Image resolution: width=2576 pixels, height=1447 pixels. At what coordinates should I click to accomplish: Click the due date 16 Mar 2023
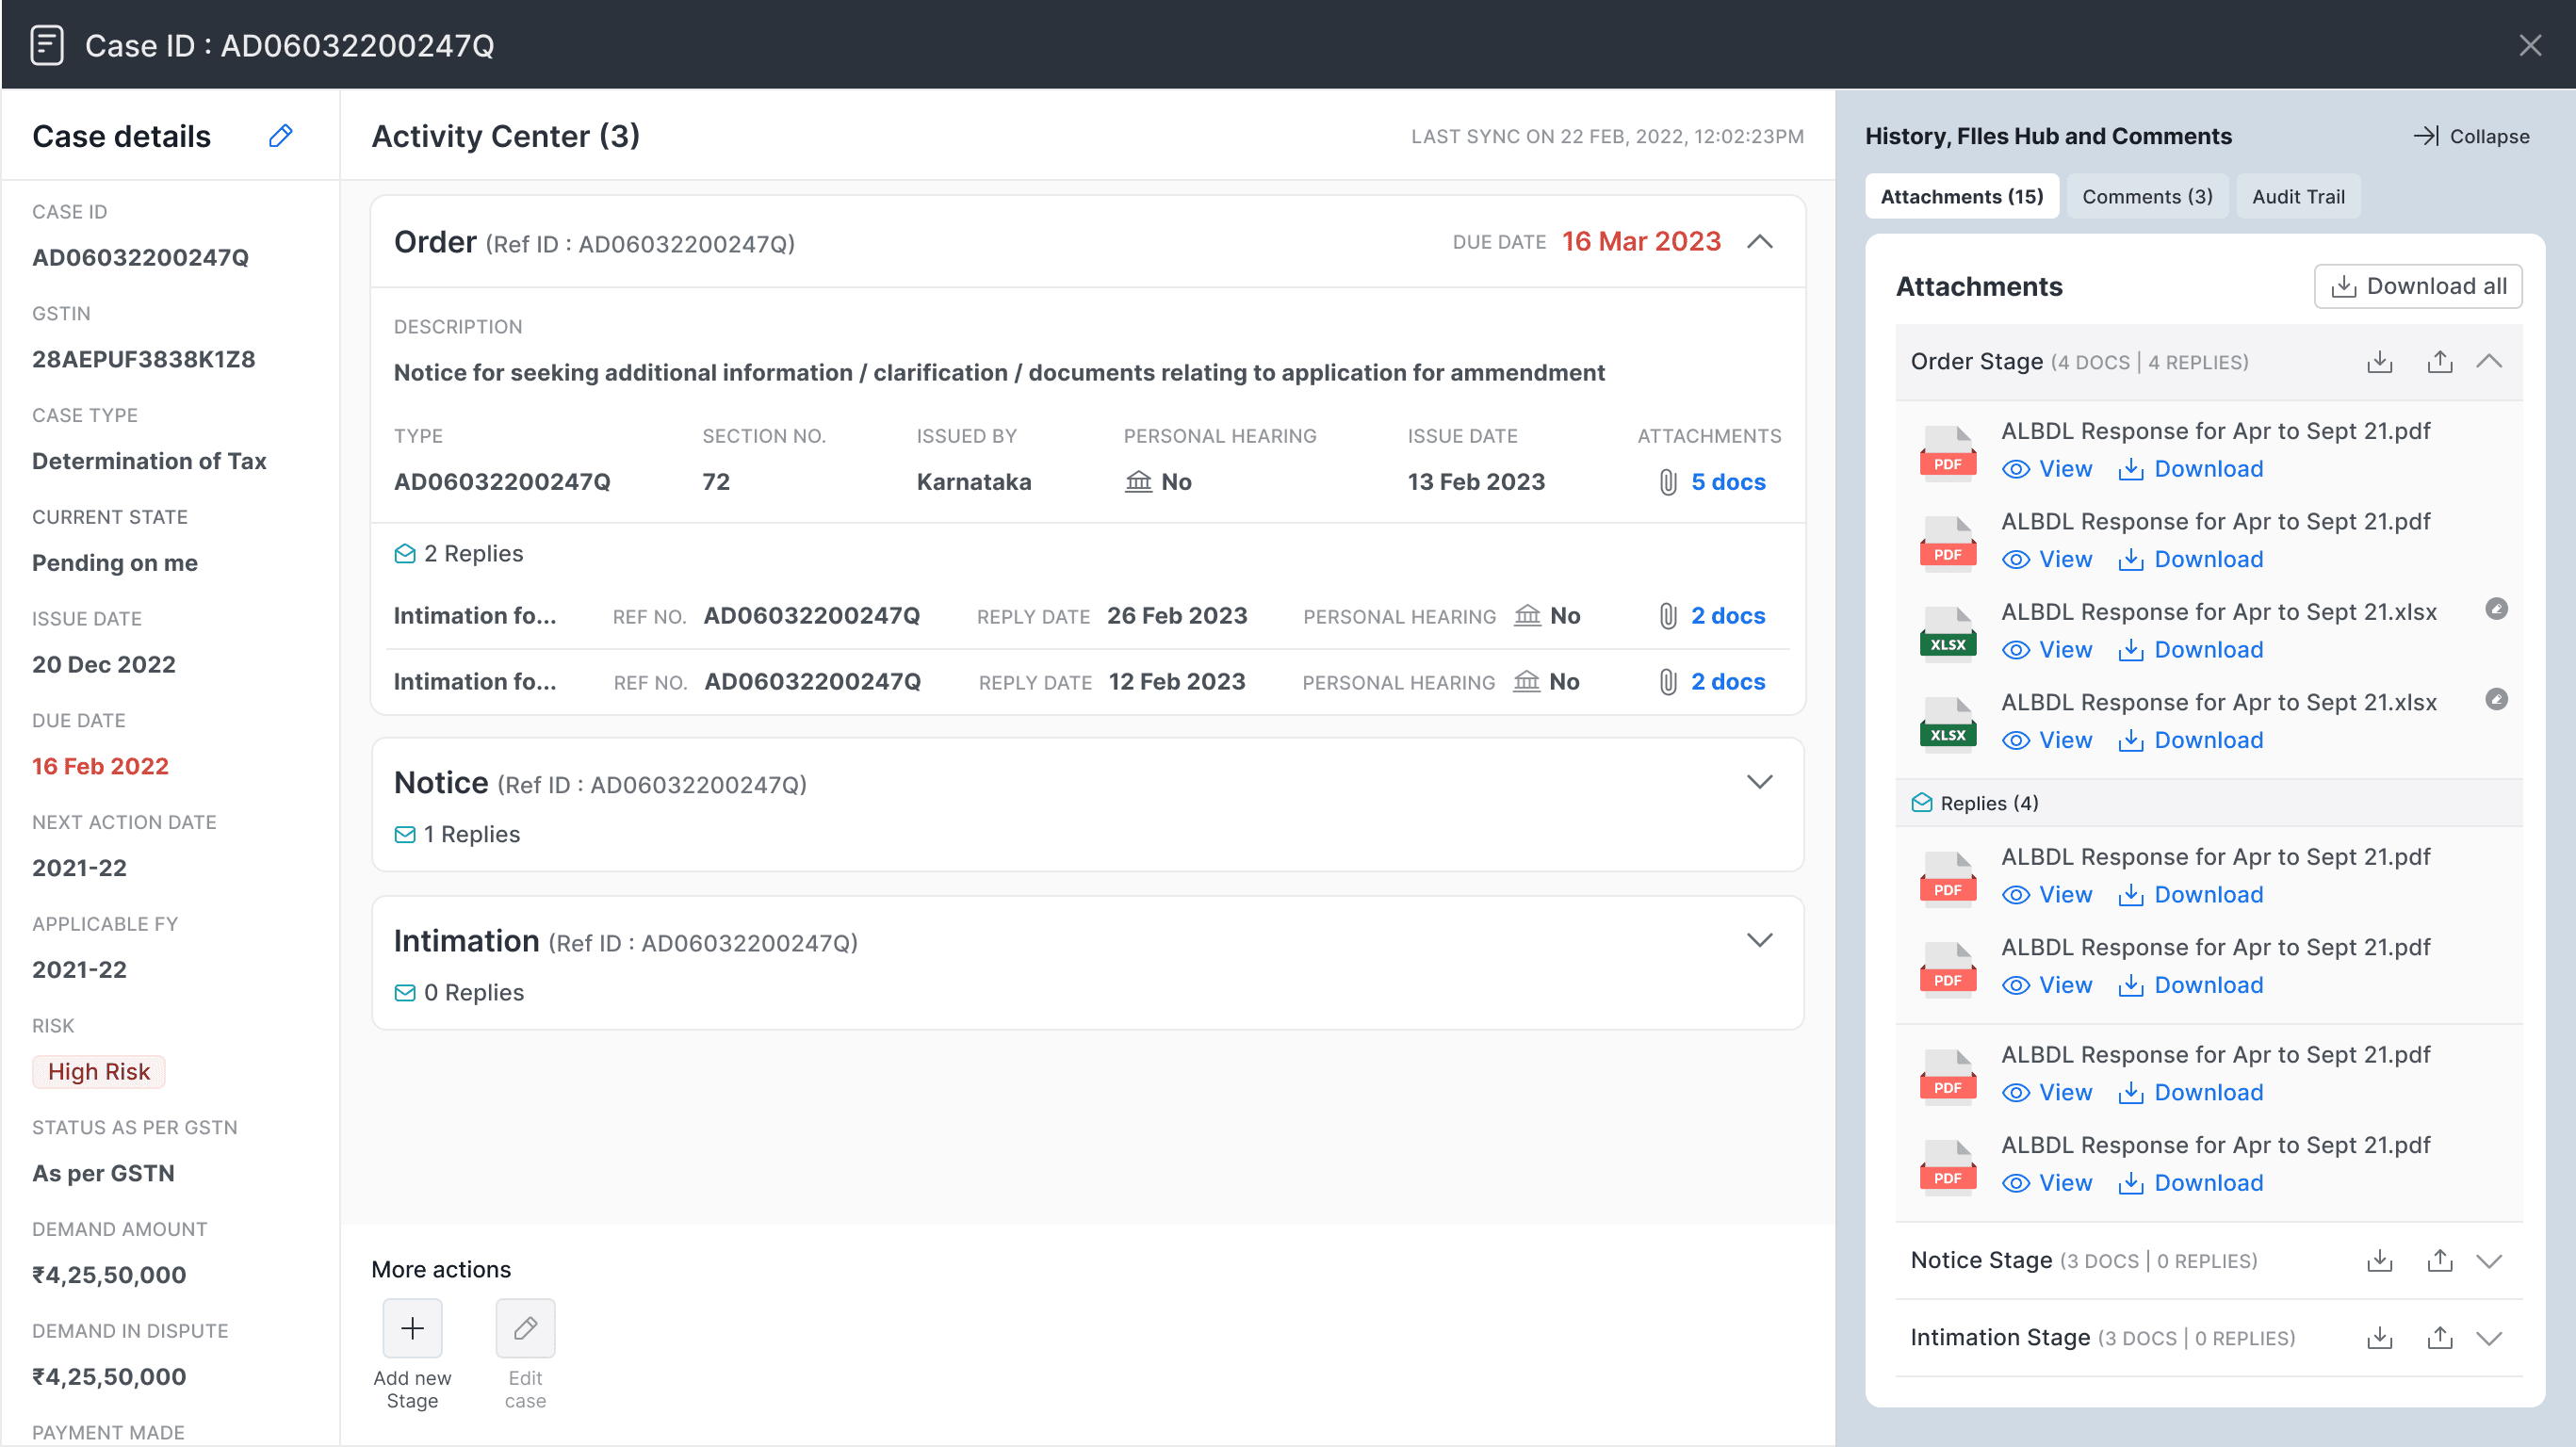tap(1642, 242)
